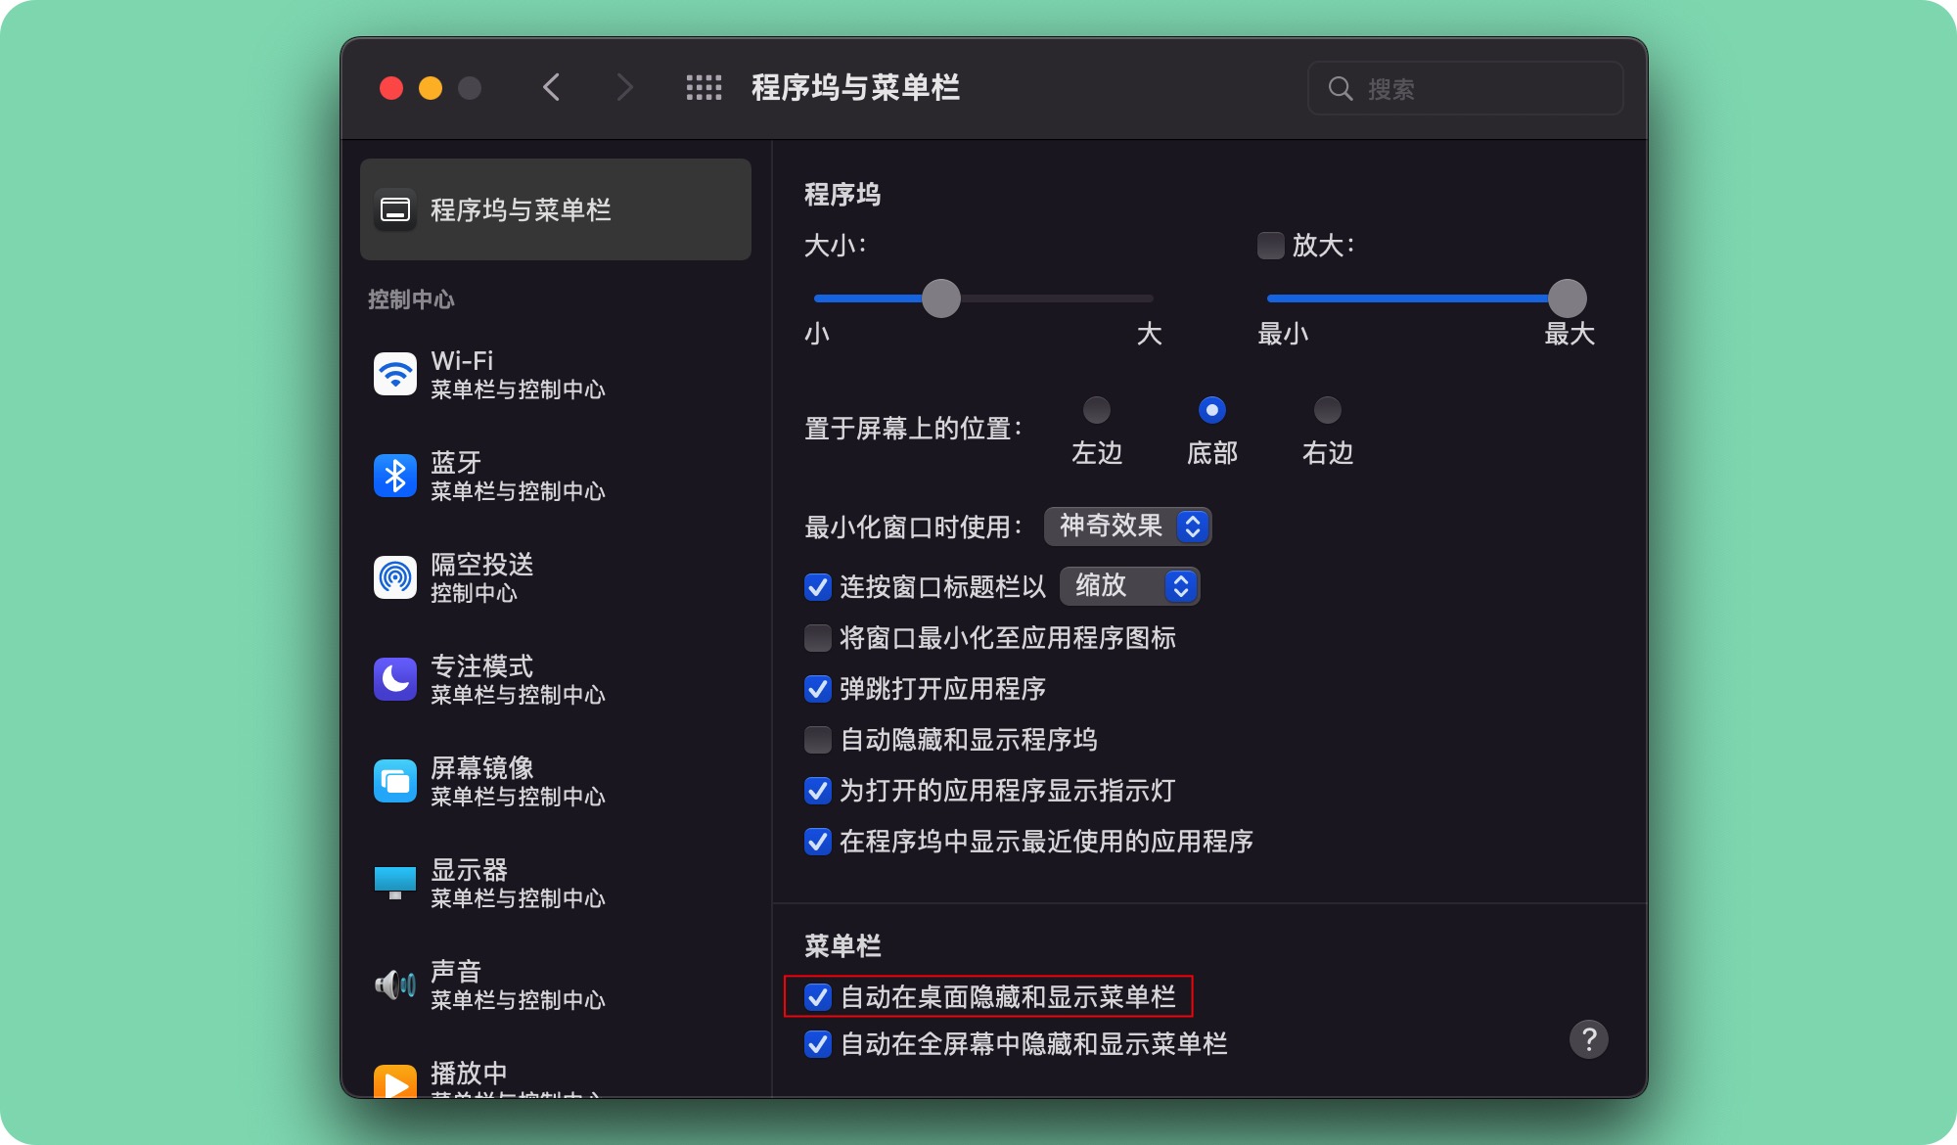Check 自动隐藏和显示程序坞

(x=818, y=740)
